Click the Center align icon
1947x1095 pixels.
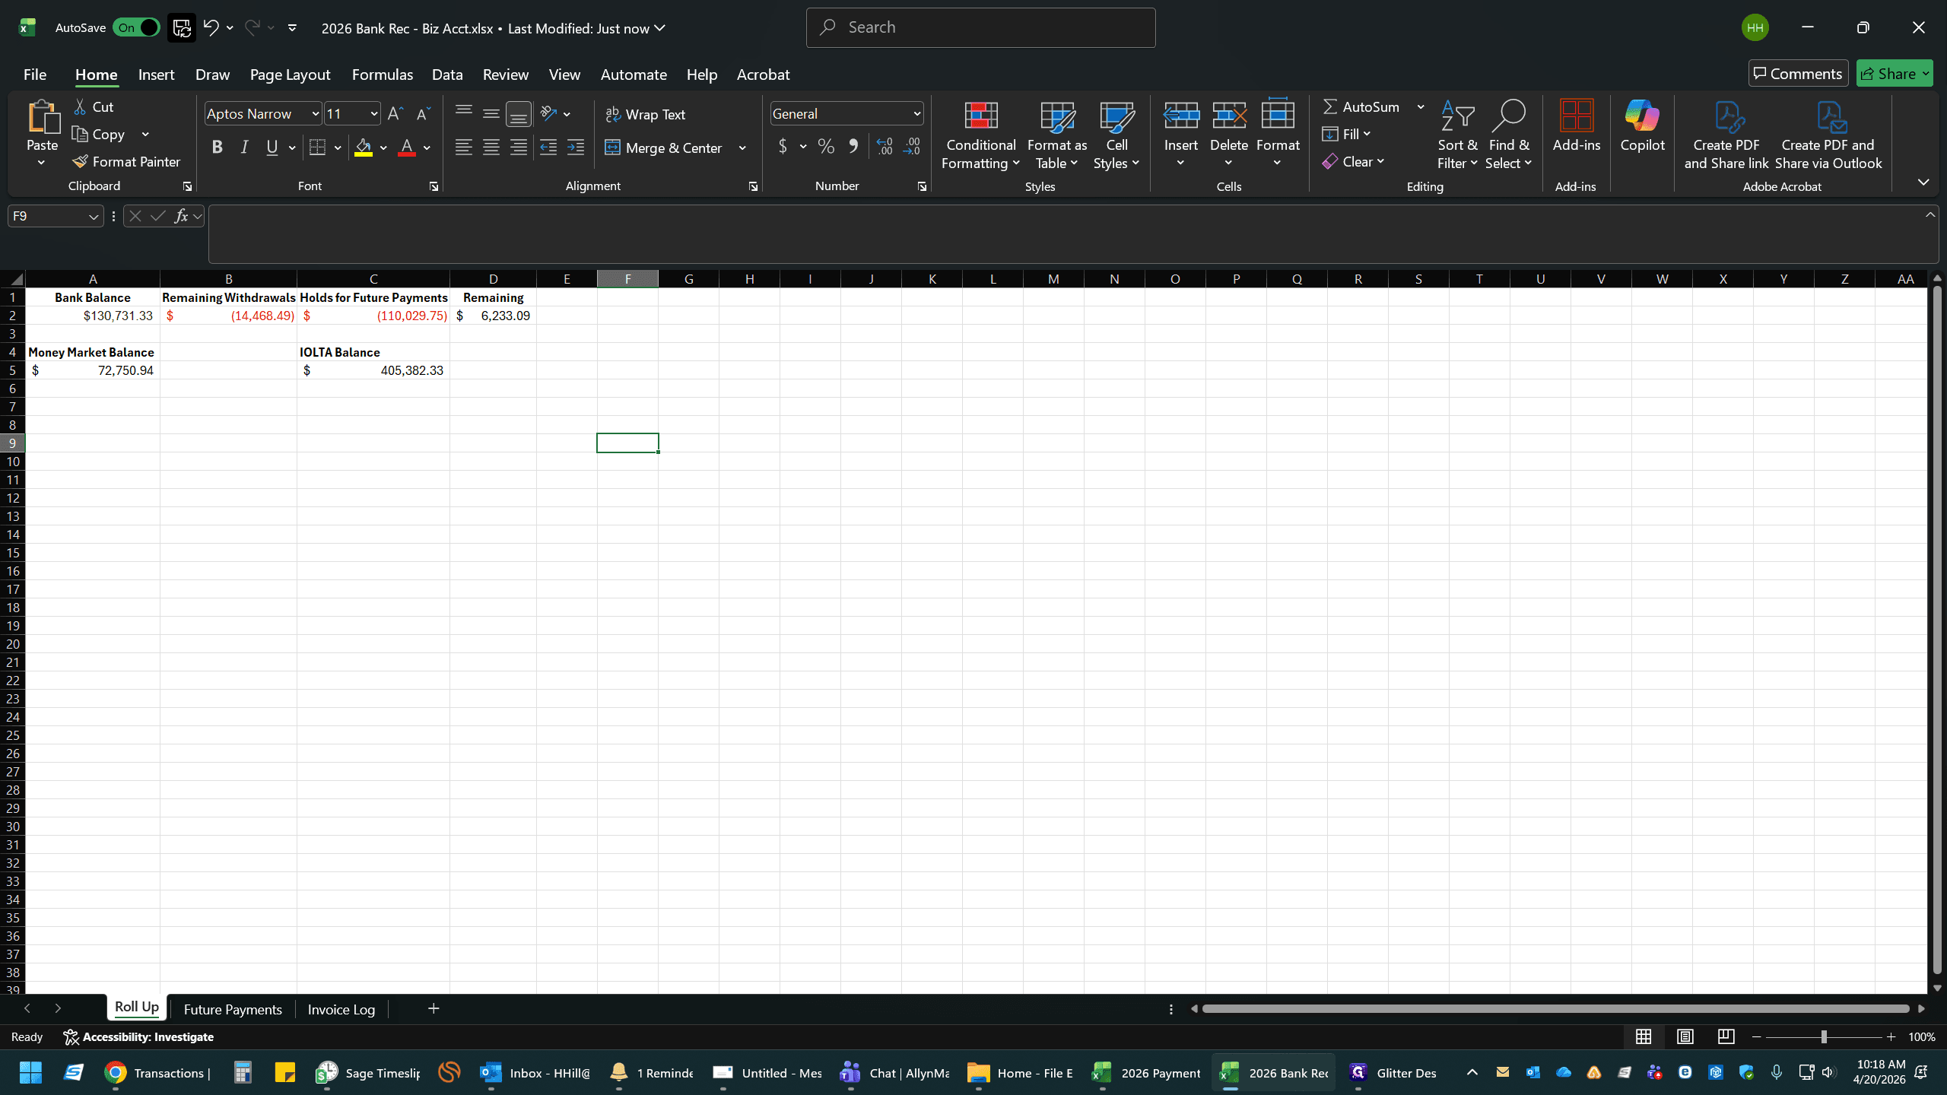pyautogui.click(x=491, y=148)
